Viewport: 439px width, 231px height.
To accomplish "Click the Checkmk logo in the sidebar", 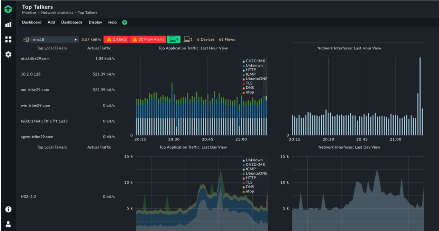I will click(x=8, y=9).
